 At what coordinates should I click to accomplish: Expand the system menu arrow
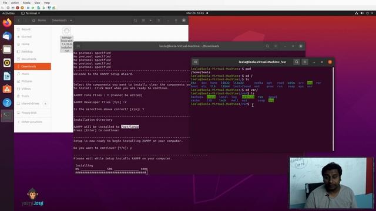(372, 13)
